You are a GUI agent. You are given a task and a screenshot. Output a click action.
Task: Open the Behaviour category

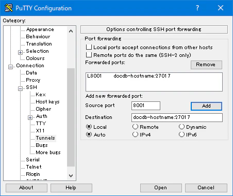coord(38,37)
